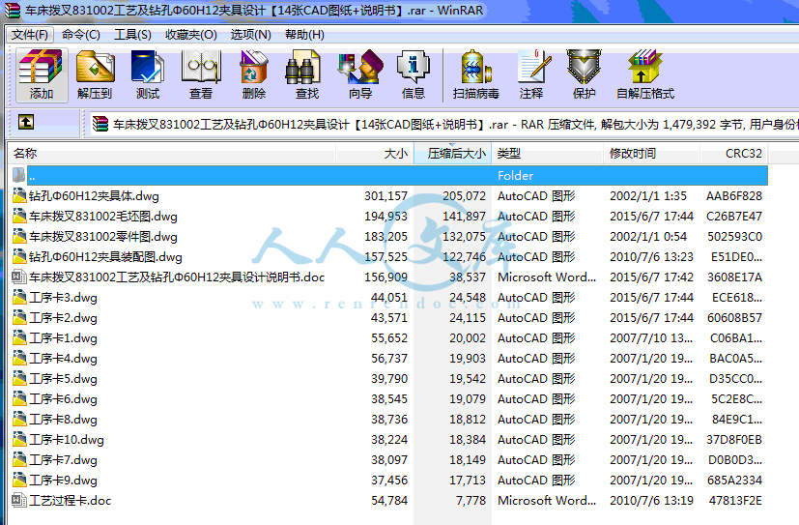The height and width of the screenshot is (525, 799).
Task: Click the 'Folder' type label in the '..' row
Action: tap(515, 175)
